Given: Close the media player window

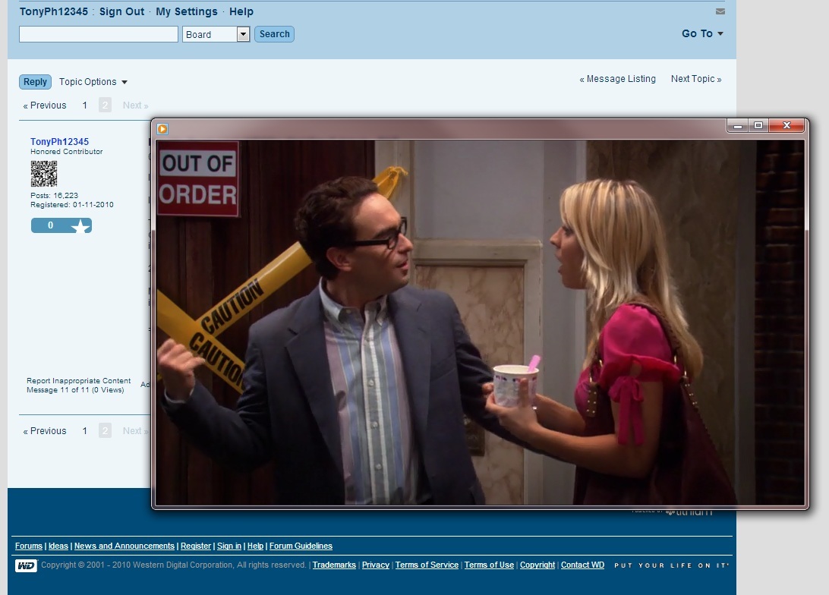Looking at the screenshot, I should (786, 126).
